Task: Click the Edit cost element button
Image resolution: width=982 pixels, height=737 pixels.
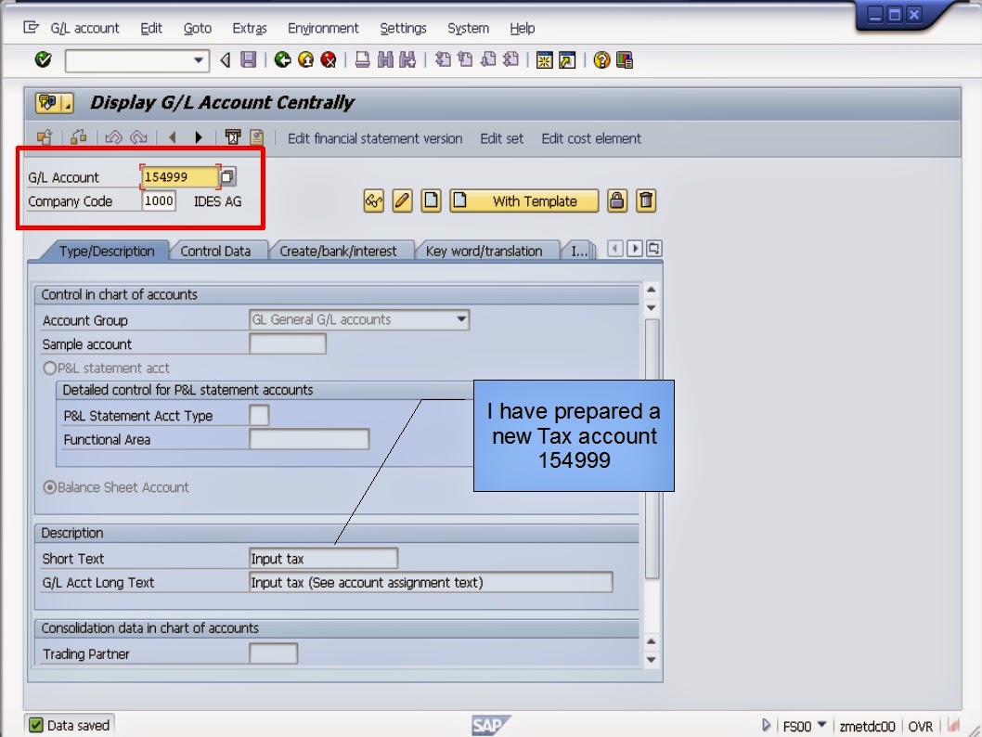Action: 590,138
